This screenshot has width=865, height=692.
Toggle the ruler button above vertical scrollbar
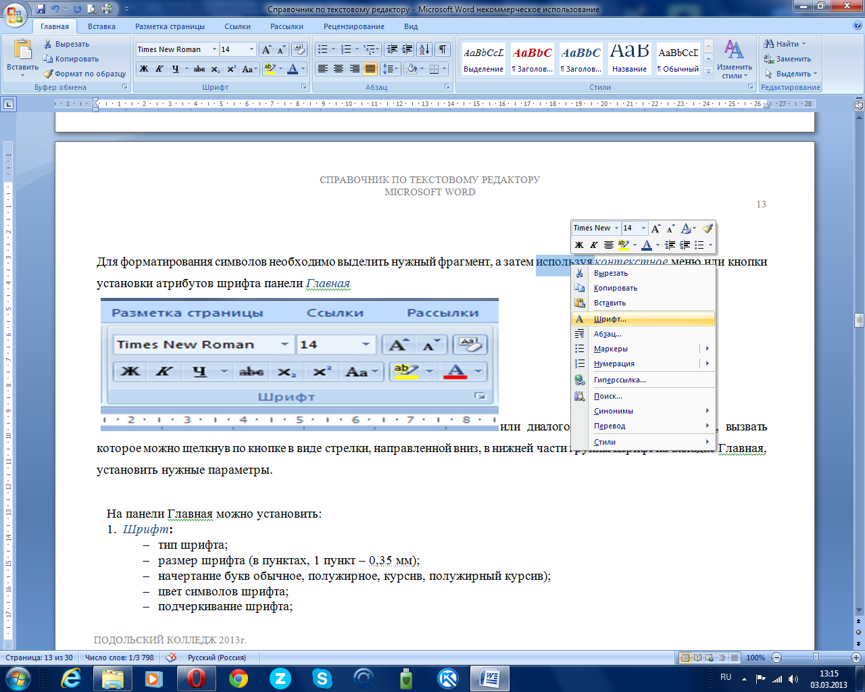click(x=859, y=105)
